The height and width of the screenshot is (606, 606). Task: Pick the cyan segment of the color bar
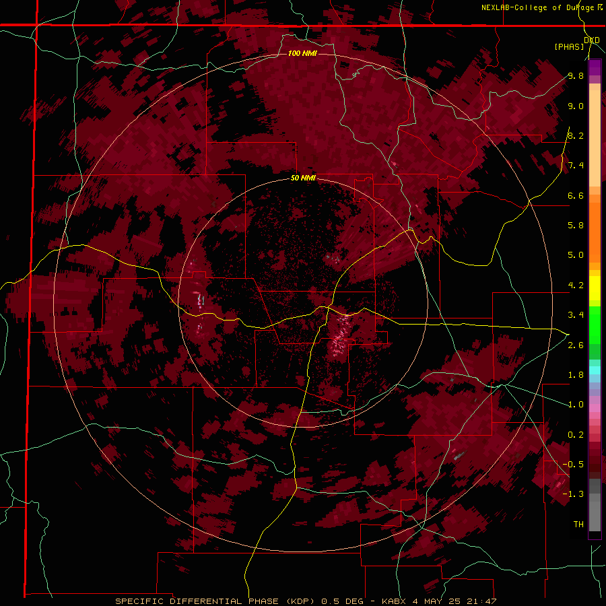(x=595, y=370)
